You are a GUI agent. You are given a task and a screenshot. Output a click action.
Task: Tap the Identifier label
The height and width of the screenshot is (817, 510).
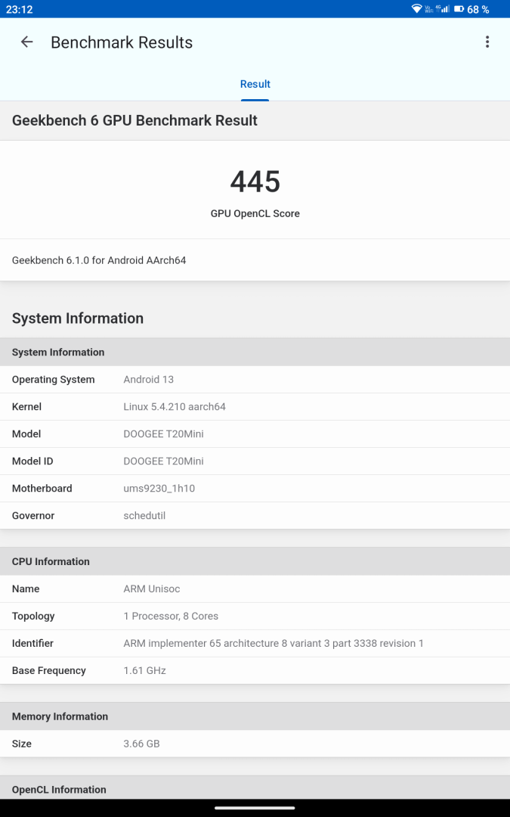(32, 644)
